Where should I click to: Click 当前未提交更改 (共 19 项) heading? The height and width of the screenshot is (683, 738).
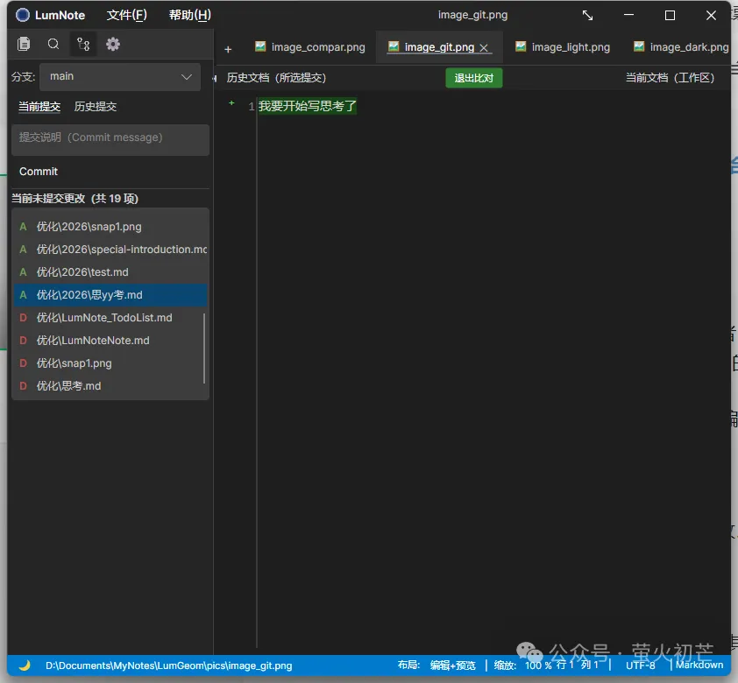pos(75,199)
